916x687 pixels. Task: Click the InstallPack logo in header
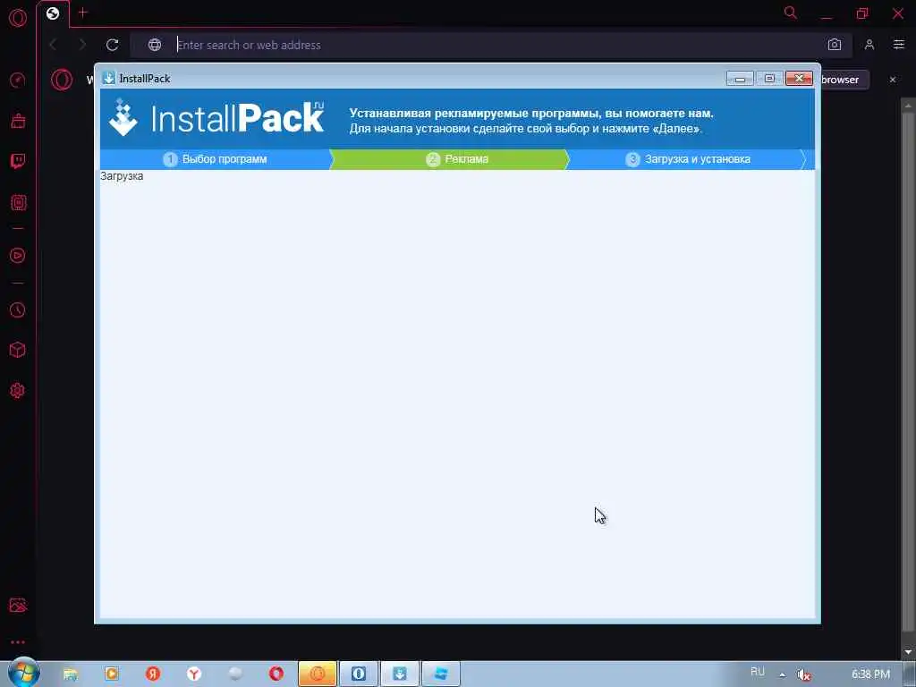(x=216, y=117)
